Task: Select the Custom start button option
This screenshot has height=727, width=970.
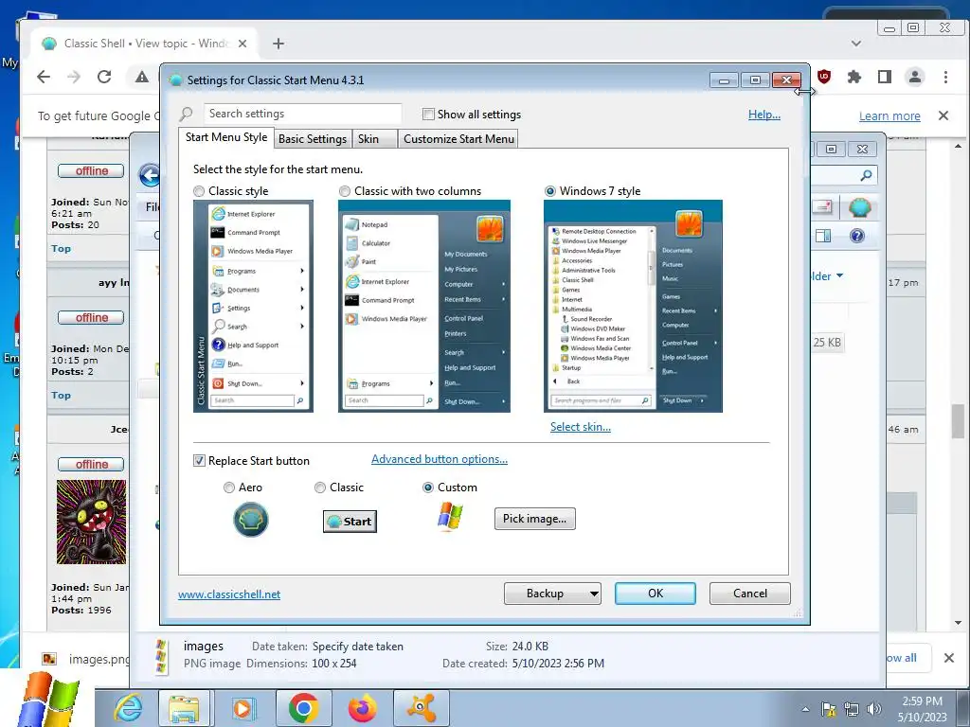Action: [x=427, y=488]
